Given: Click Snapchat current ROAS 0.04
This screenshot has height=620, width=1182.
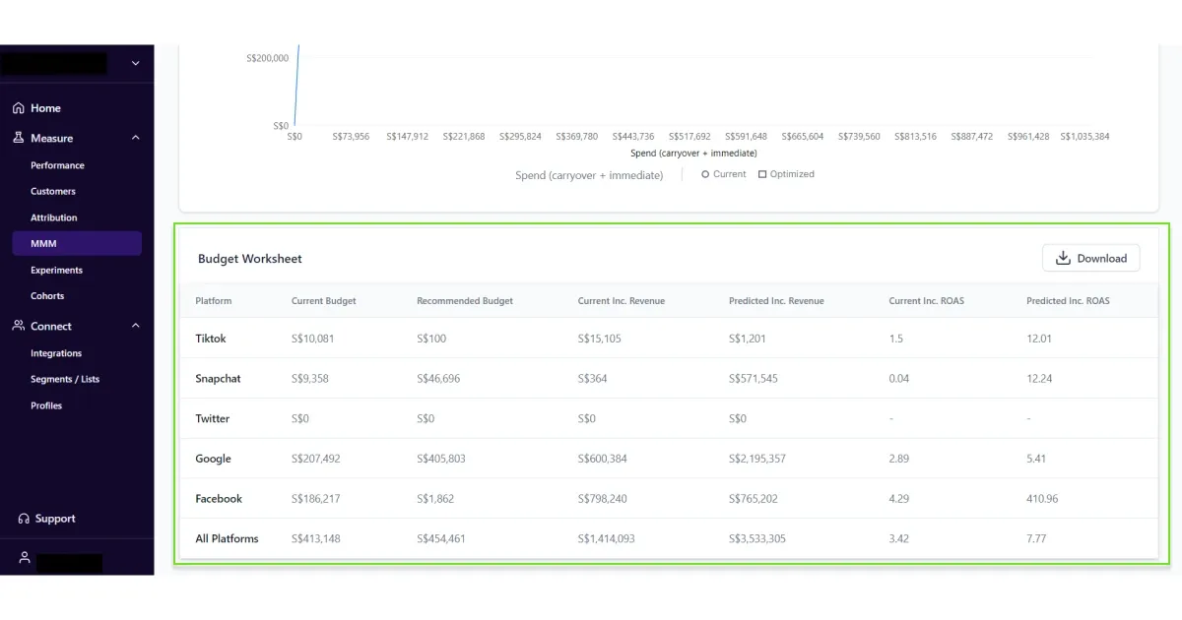Looking at the screenshot, I should point(899,379).
